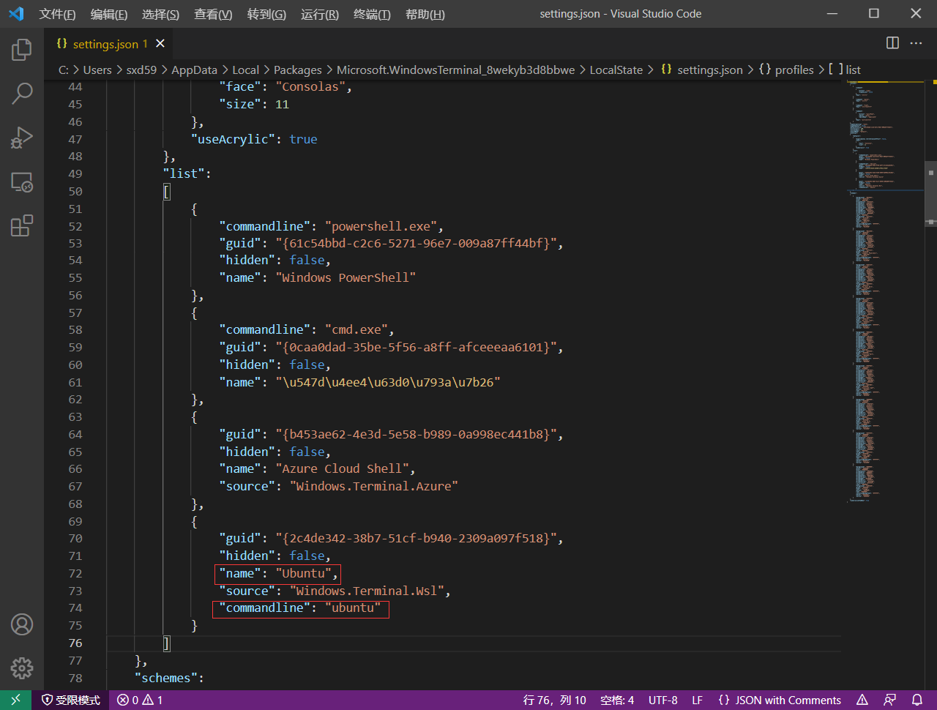Click the profiles breadcrumb segment
The width and height of the screenshot is (937, 710).
click(x=786, y=70)
